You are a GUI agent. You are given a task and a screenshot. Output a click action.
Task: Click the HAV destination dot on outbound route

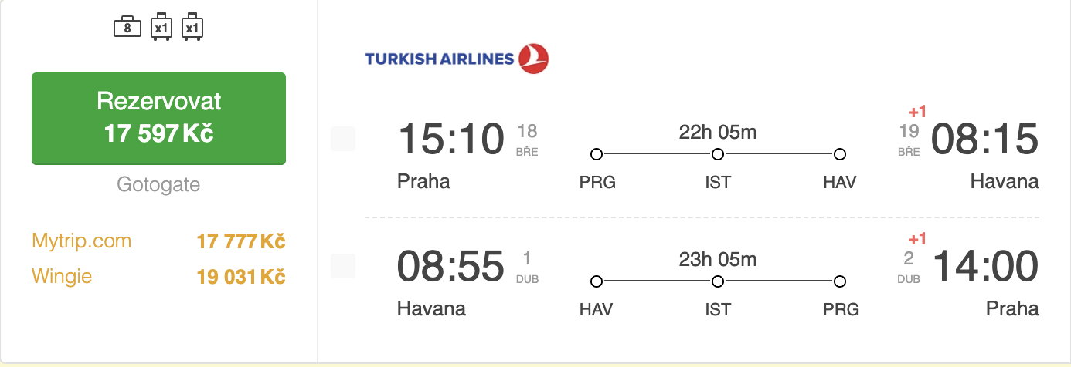click(x=840, y=154)
